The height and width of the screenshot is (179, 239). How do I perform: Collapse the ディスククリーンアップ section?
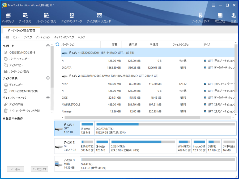pos(48,98)
